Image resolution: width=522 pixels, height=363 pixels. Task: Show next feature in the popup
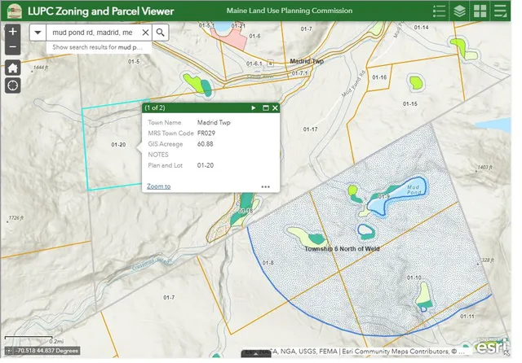click(x=254, y=107)
